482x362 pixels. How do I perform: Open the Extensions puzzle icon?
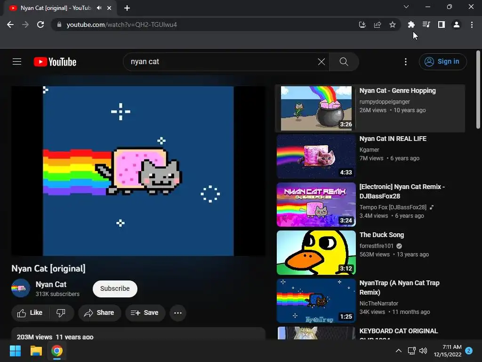pyautogui.click(x=411, y=25)
